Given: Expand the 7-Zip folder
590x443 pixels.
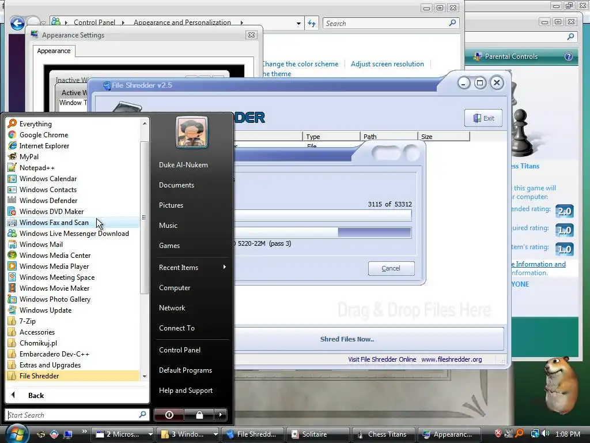Looking at the screenshot, I should tap(73, 321).
